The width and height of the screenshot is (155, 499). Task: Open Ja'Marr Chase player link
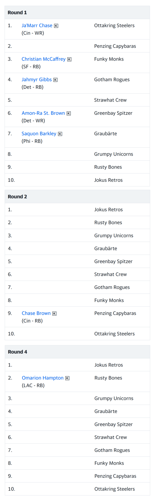37,26
